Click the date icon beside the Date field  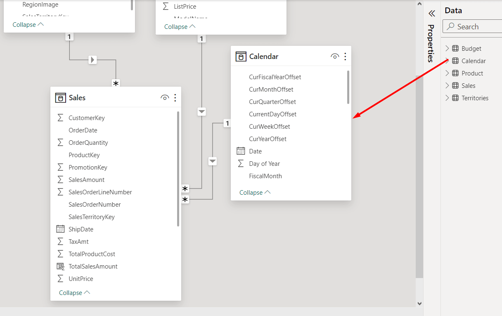pos(241,151)
